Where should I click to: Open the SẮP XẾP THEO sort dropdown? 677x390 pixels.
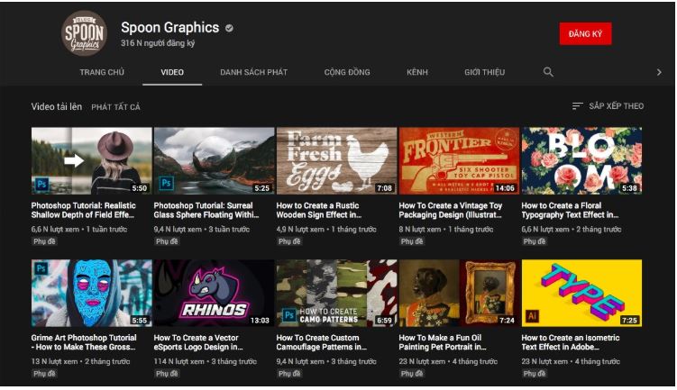608,106
